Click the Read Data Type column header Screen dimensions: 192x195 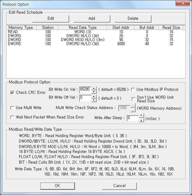coord(83,27)
